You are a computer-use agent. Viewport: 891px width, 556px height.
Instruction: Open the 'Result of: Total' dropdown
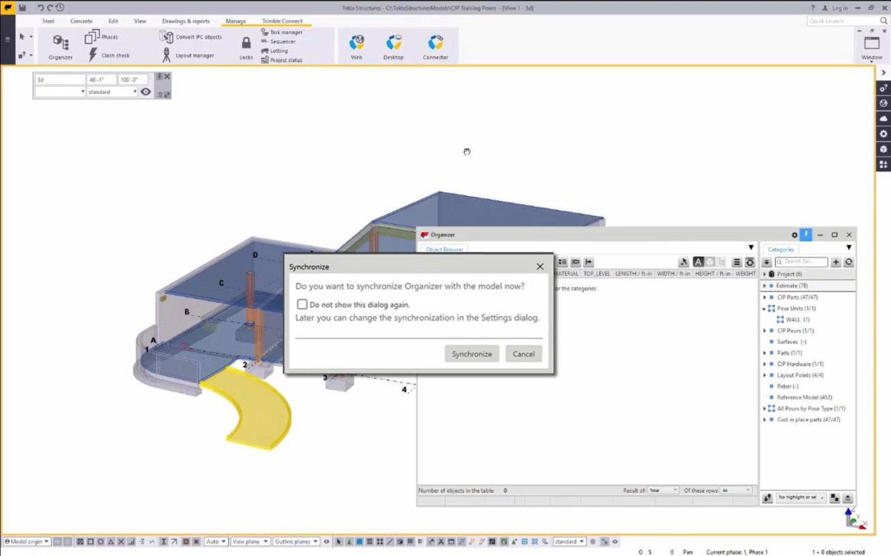click(x=663, y=490)
